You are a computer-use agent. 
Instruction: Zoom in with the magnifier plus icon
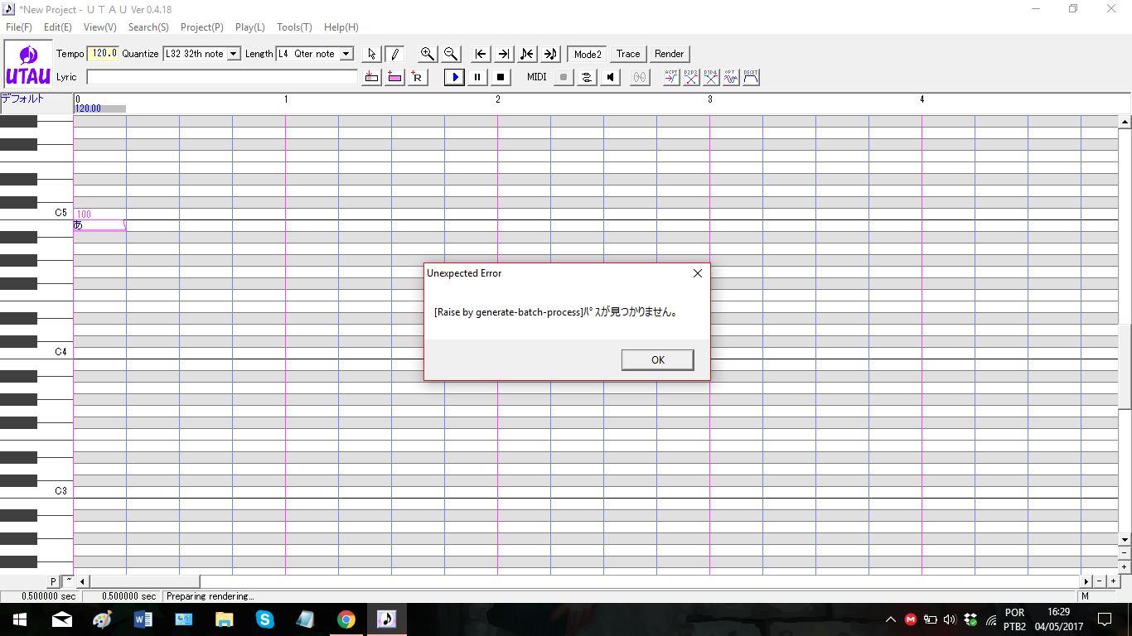pyautogui.click(x=428, y=54)
